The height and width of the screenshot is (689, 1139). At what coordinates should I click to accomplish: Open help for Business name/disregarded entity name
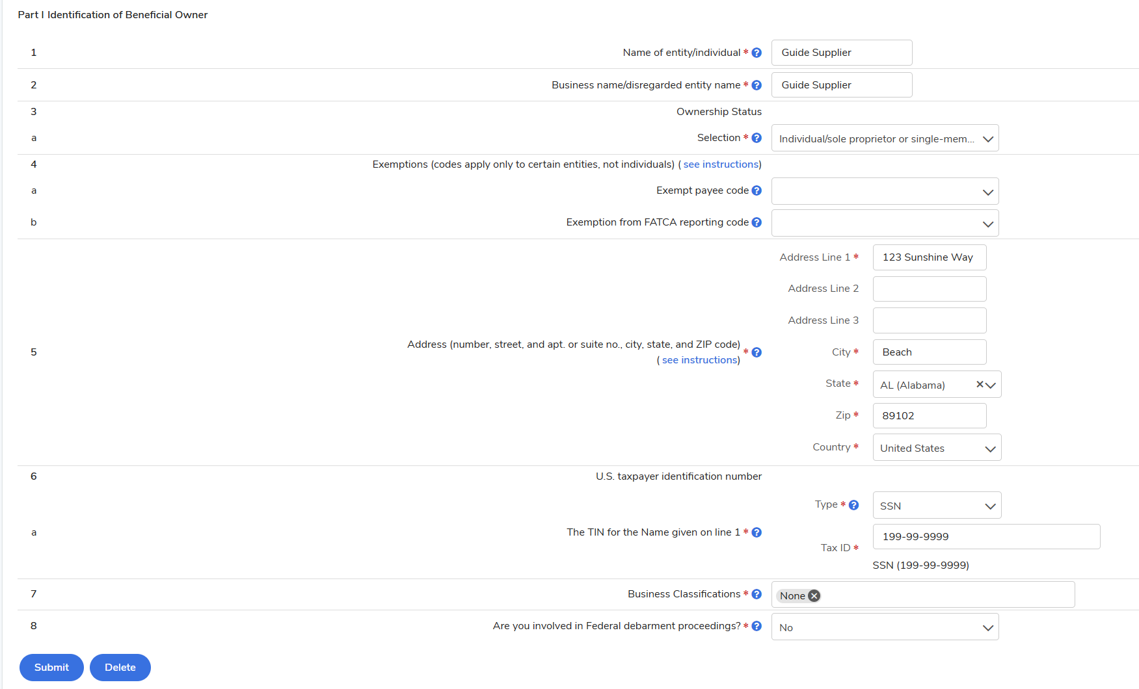tap(757, 85)
